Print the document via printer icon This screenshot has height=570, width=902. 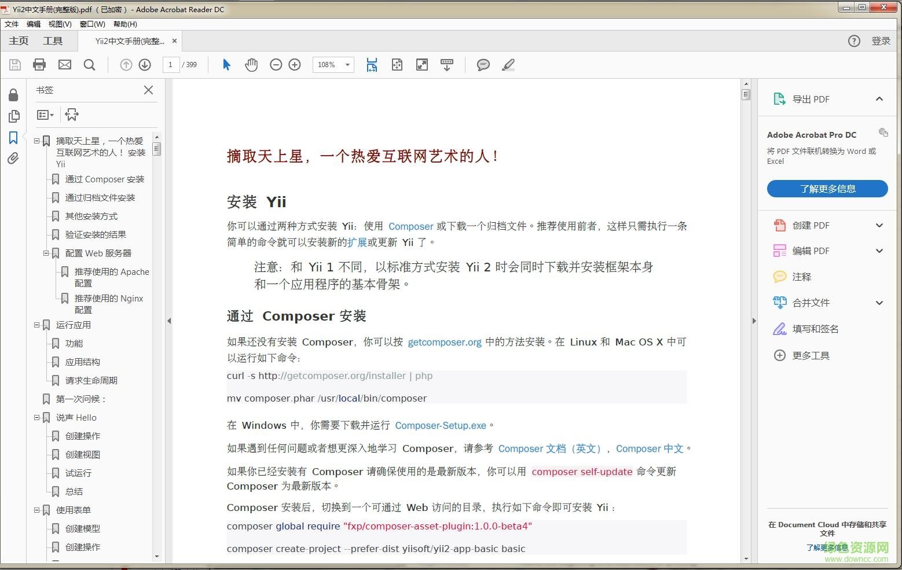click(x=39, y=65)
